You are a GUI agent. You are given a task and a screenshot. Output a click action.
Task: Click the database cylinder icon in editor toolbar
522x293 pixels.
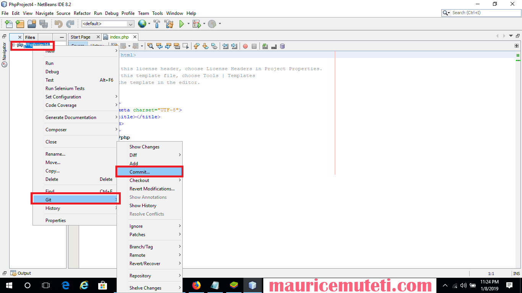coord(282,46)
